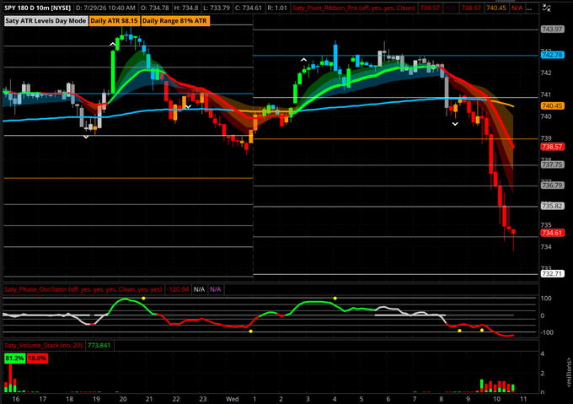Open the Saty_Pivot_Ribbon_Pro study header label
This screenshot has width=573, height=404.
tap(354, 8)
